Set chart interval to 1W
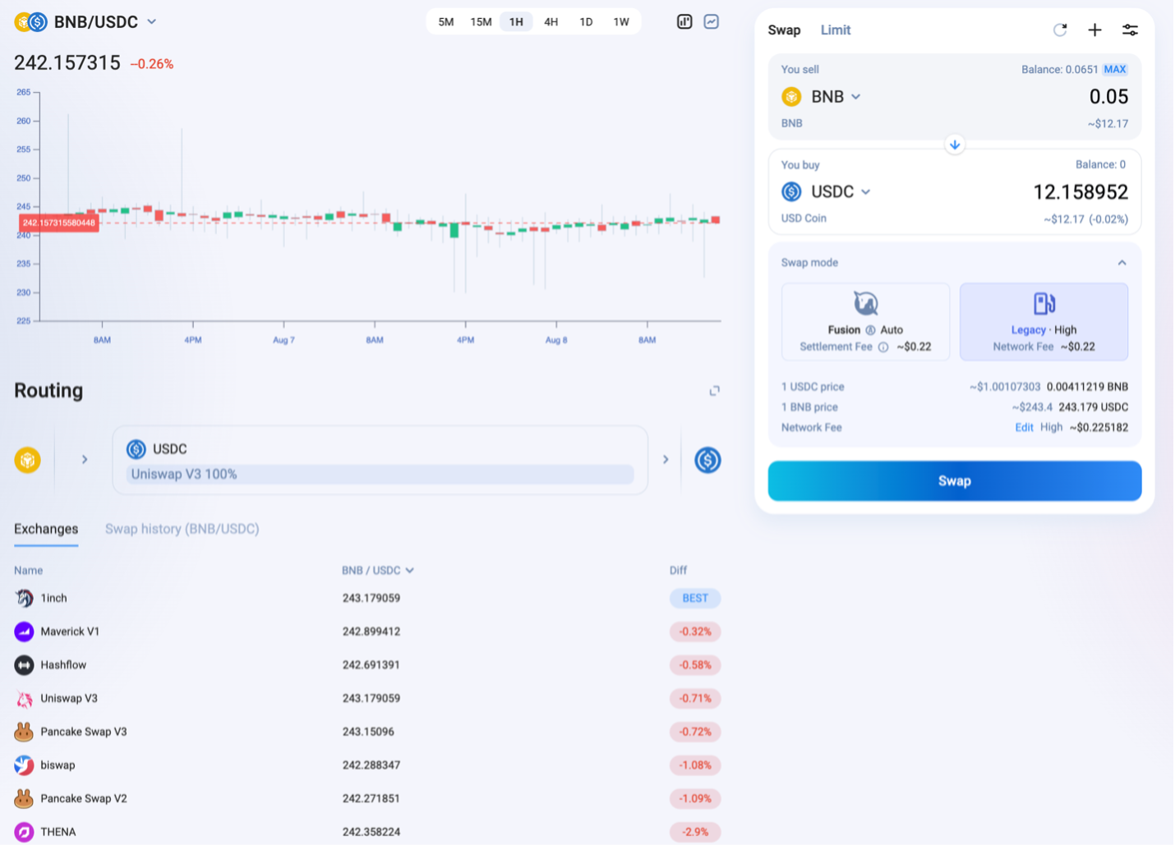This screenshot has height=850, width=1175. coord(621,22)
